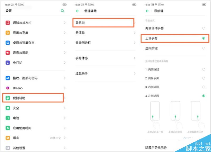This screenshot has width=211, height=152.
Task: Click the 指纹、面部与密码 fingerprint icon
Action: pyautogui.click(x=8, y=78)
